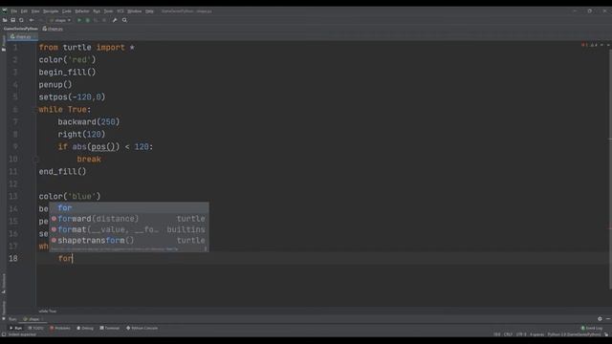This screenshot has height=344, width=612.
Task: Open the File menu
Action: (14, 11)
